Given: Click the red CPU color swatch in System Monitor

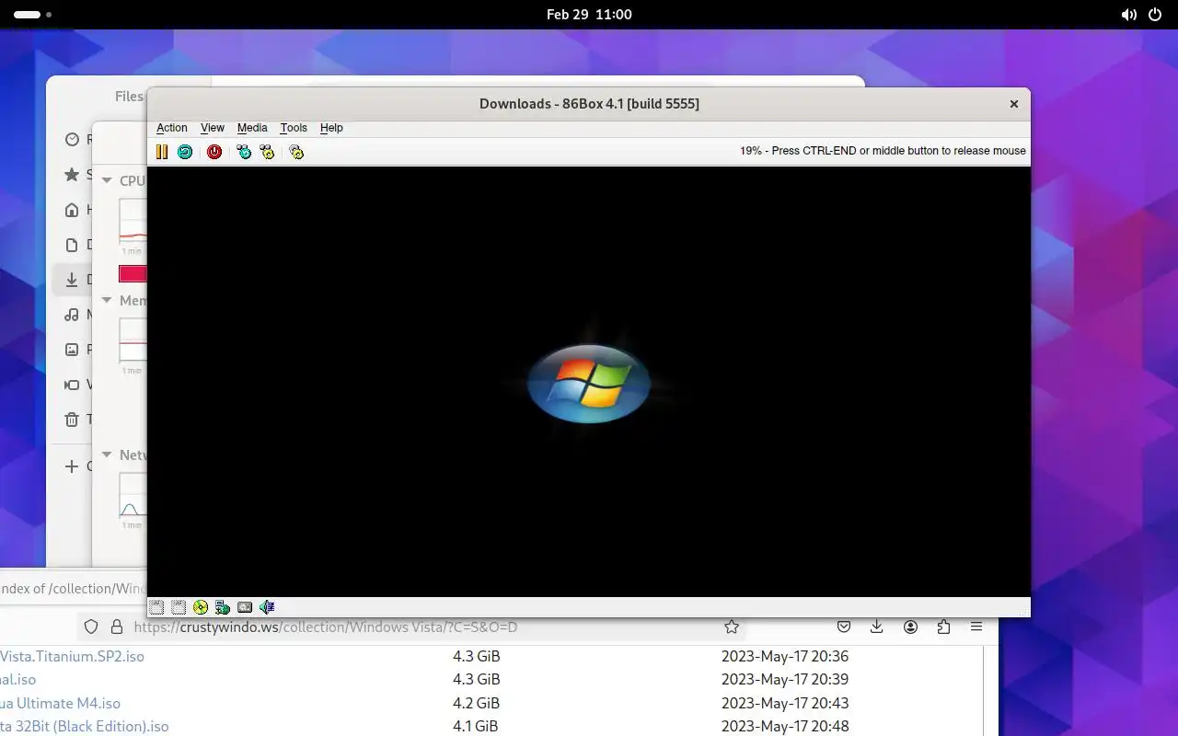Looking at the screenshot, I should (x=133, y=273).
